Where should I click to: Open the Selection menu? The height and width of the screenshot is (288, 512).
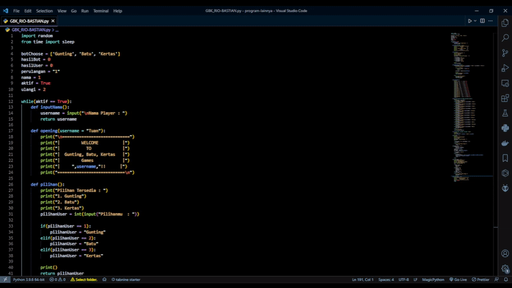(44, 11)
